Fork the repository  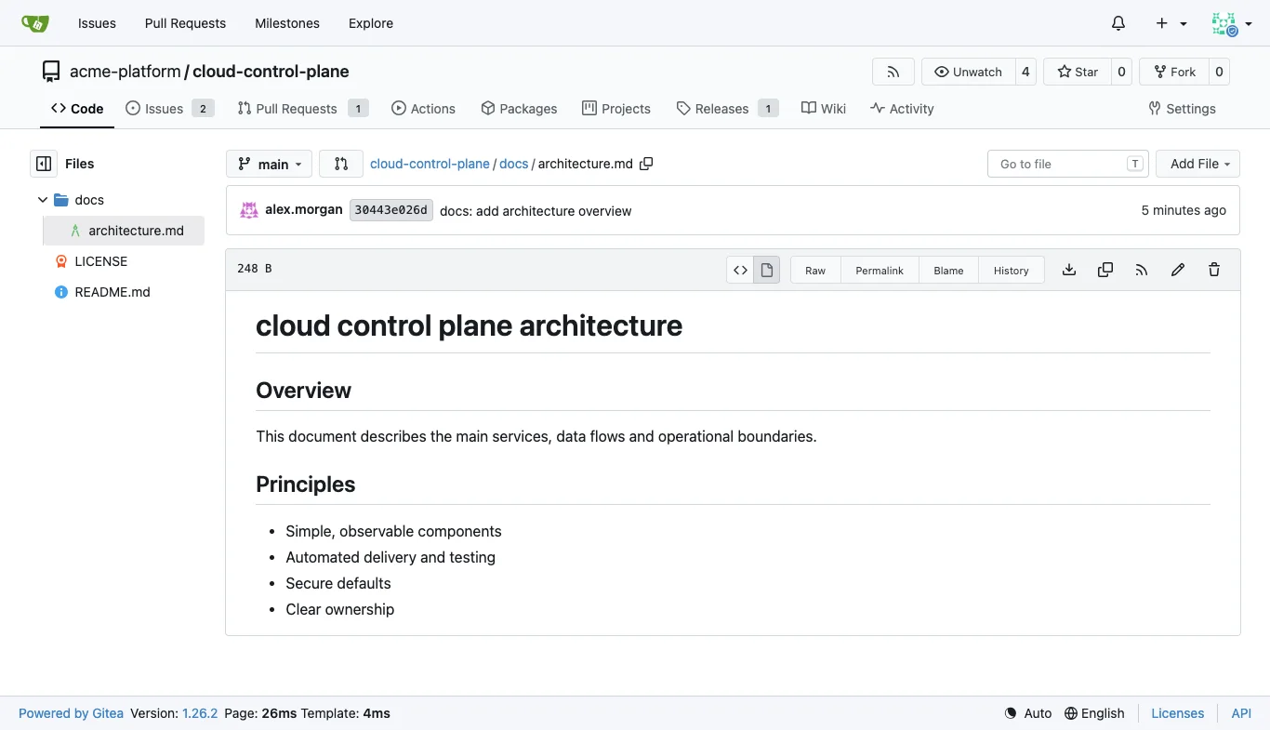[1174, 72]
